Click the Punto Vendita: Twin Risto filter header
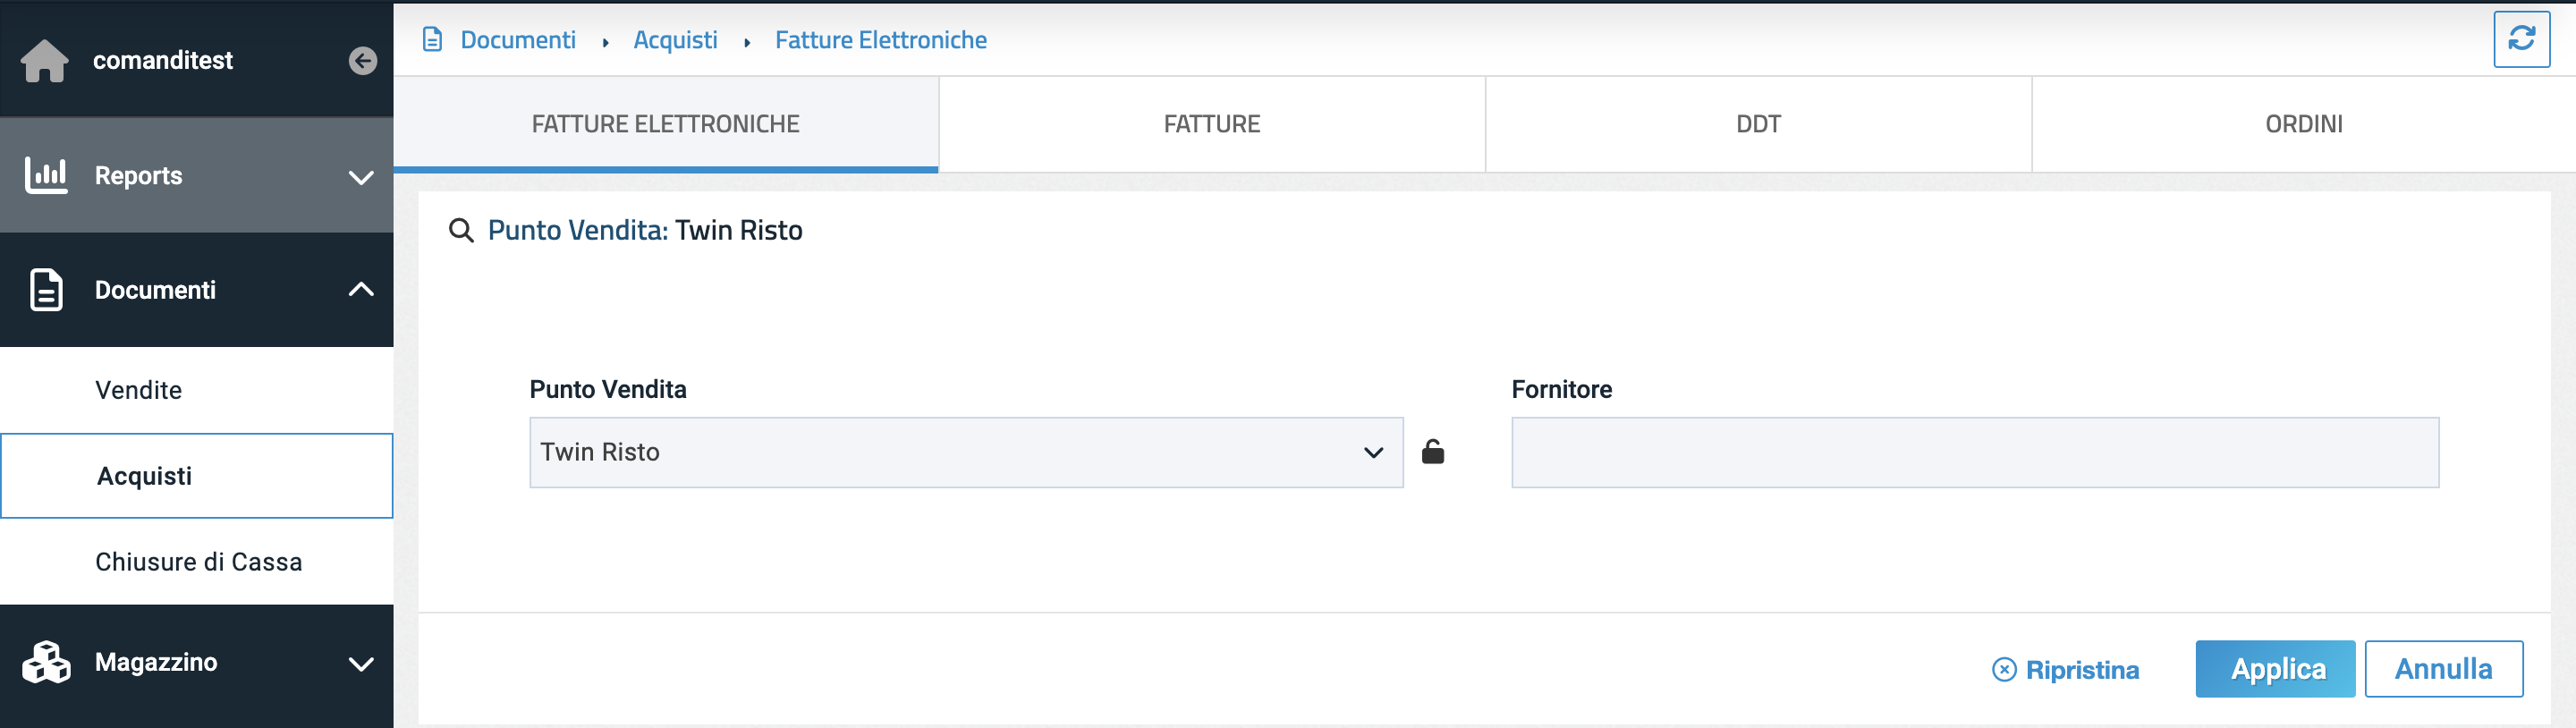 coord(645,231)
